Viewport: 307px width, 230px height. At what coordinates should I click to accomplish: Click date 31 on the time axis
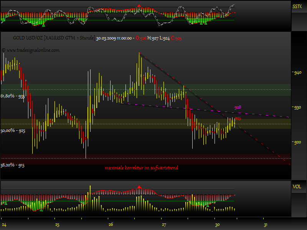(x=265, y=225)
